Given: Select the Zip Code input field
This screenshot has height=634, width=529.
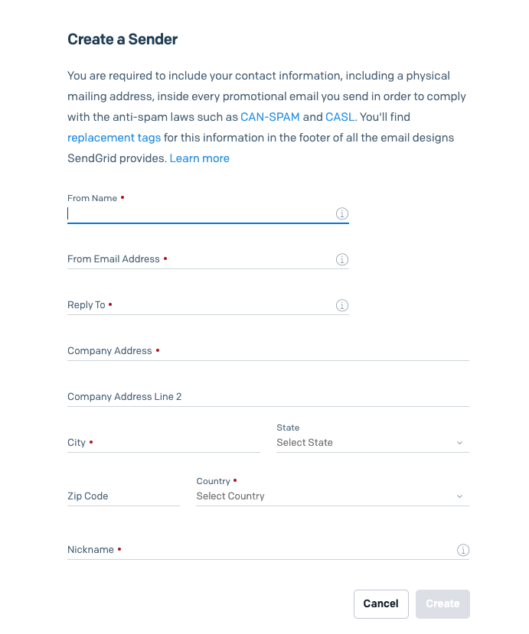Looking at the screenshot, I should tap(123, 496).
